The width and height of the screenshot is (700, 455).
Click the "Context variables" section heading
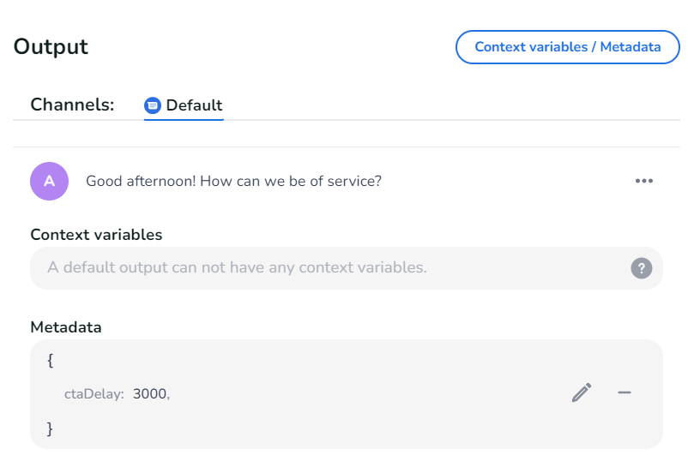pyautogui.click(x=96, y=234)
